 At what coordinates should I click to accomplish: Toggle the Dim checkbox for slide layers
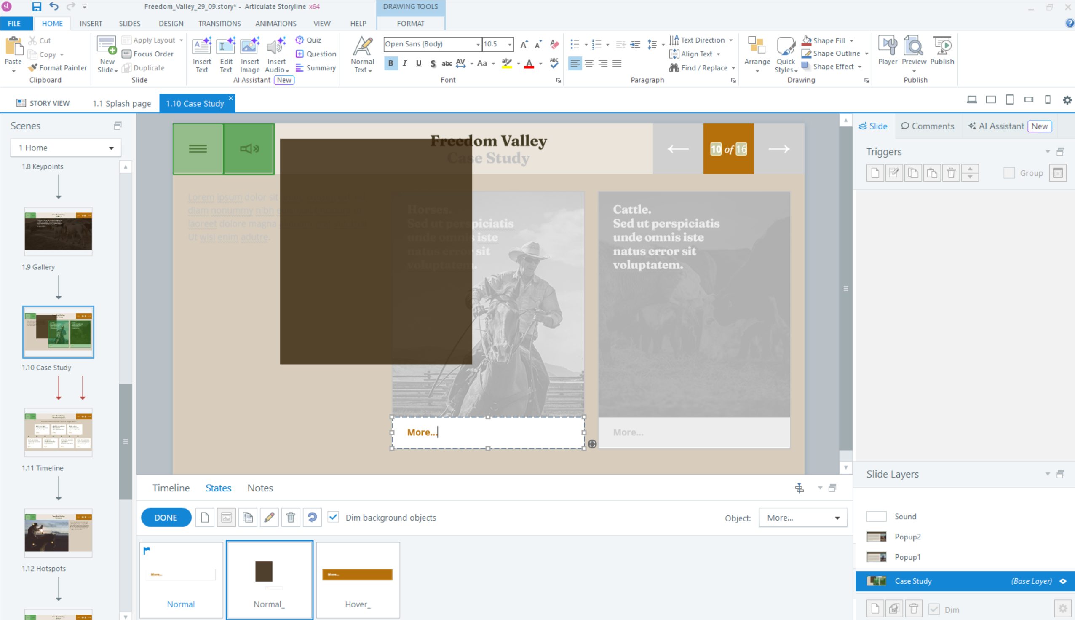point(934,609)
